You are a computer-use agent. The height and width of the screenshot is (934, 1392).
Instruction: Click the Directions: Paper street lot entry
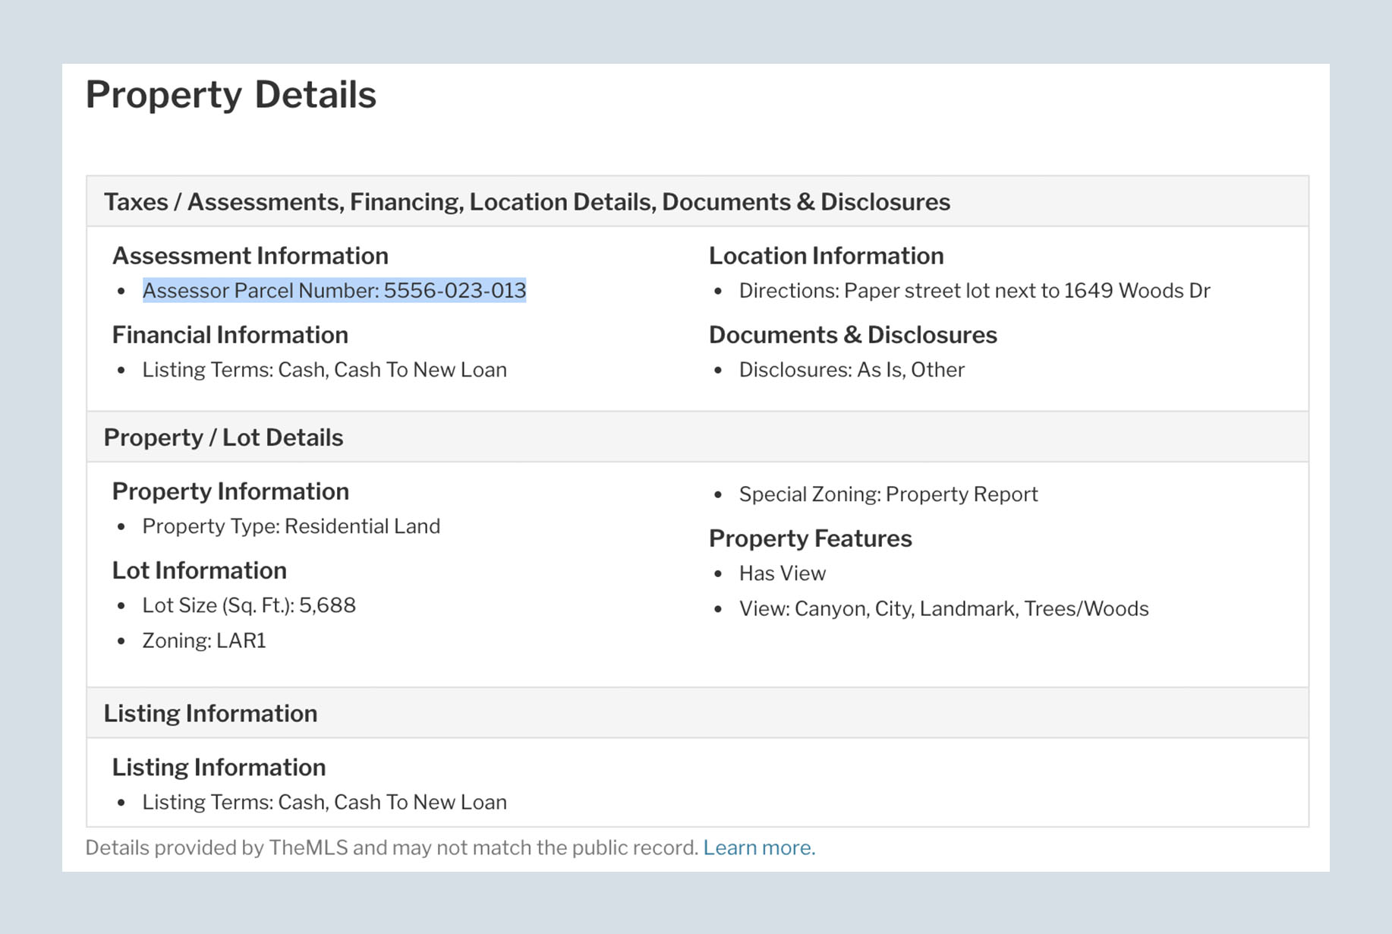pyautogui.click(x=974, y=291)
